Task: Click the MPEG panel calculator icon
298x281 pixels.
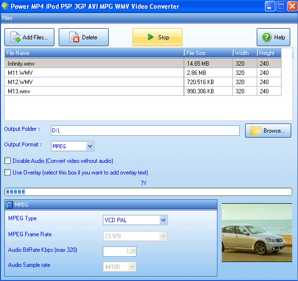Action: (10, 205)
